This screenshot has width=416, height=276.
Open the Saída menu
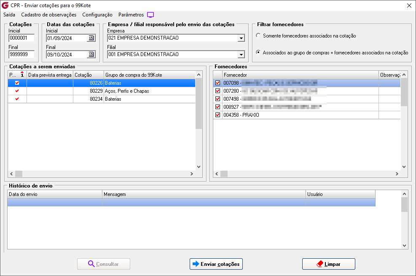tap(9, 15)
